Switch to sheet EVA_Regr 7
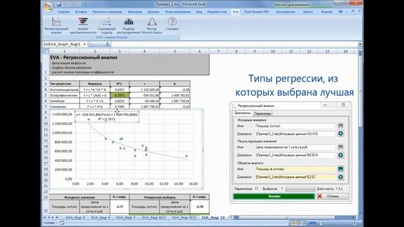Image resolution: width=404 pixels, height=227 pixels. 126,218
